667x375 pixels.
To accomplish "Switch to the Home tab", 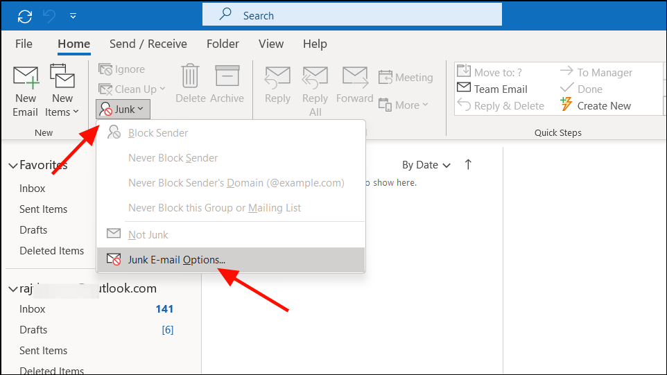I will click(74, 44).
